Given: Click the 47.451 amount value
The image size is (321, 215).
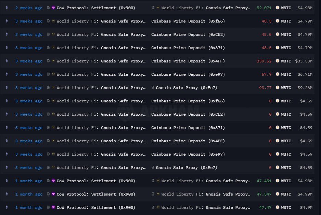Looking at the screenshot, I should [x=264, y=181].
